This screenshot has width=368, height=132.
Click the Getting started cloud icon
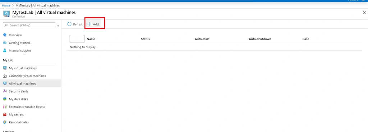pyautogui.click(x=5, y=43)
